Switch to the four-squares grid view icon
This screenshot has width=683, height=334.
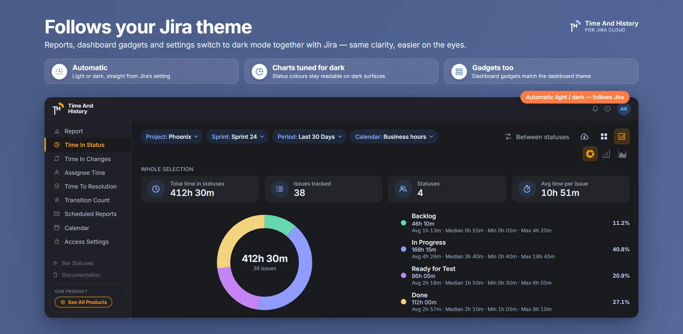click(604, 137)
